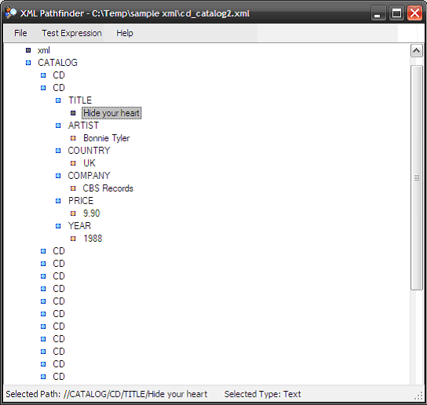Open the Help menu

coord(125,33)
